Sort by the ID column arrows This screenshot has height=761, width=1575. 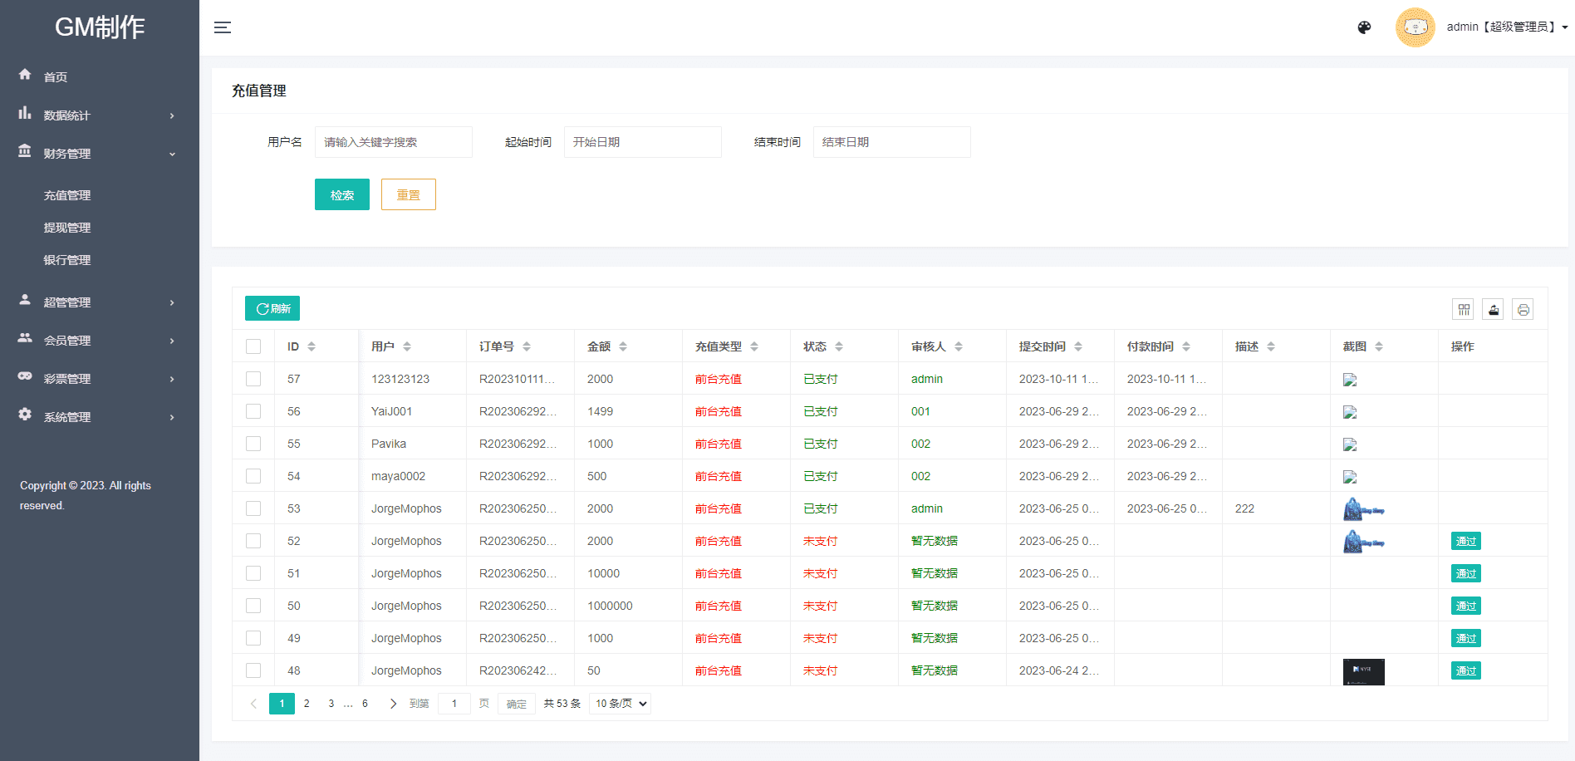point(312,346)
